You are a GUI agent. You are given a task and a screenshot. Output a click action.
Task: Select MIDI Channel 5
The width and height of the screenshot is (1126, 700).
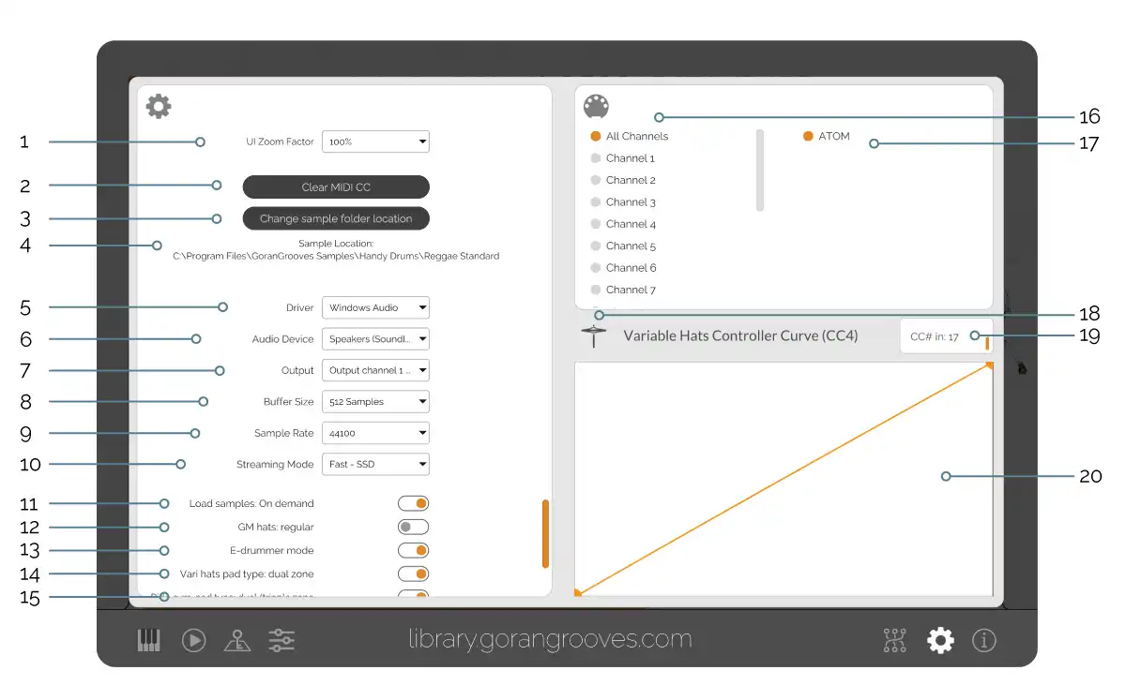pyautogui.click(x=623, y=246)
